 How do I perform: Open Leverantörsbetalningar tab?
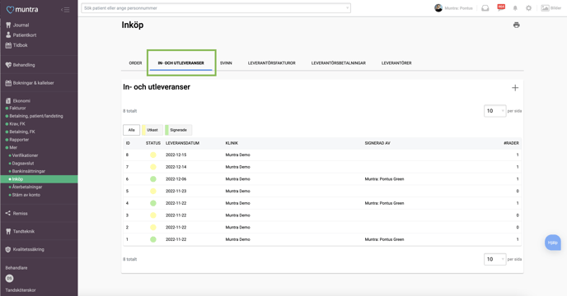coord(339,62)
